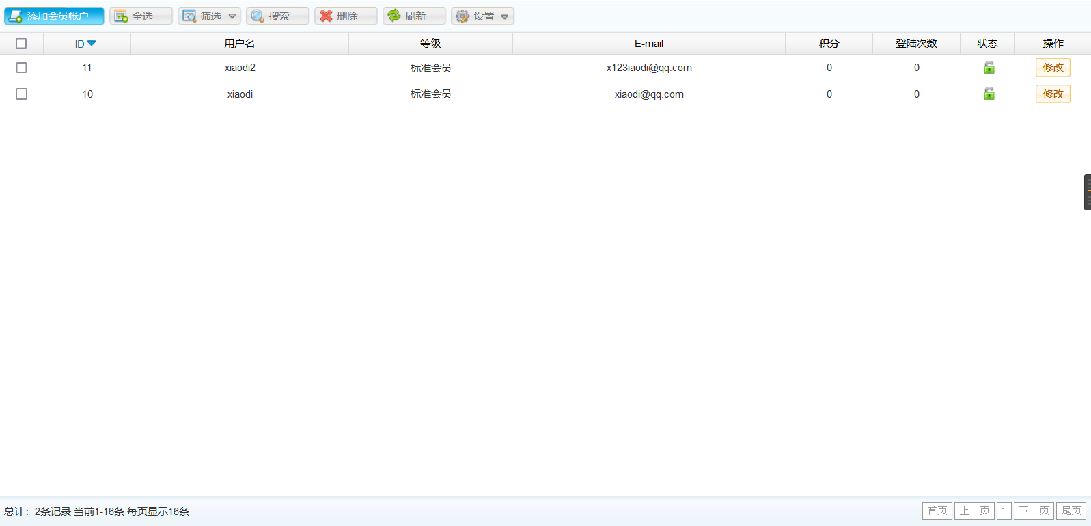Click the email xiaodi@qq.com
This screenshot has height=526, width=1091.
(x=649, y=94)
